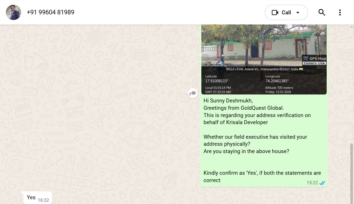Click the India flag in the photo address

click(x=301, y=69)
